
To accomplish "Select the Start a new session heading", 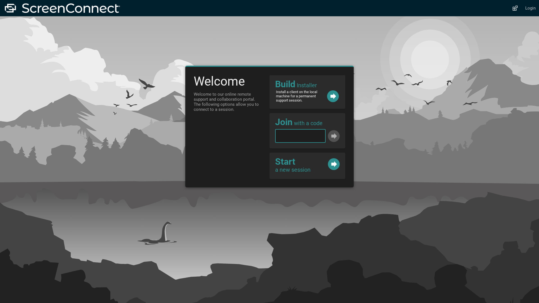I will [x=293, y=165].
